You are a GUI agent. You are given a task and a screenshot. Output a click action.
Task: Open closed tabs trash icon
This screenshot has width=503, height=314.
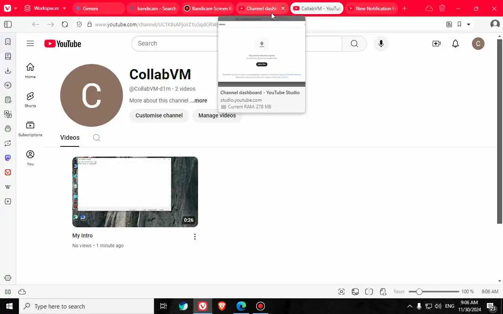[x=442, y=8]
